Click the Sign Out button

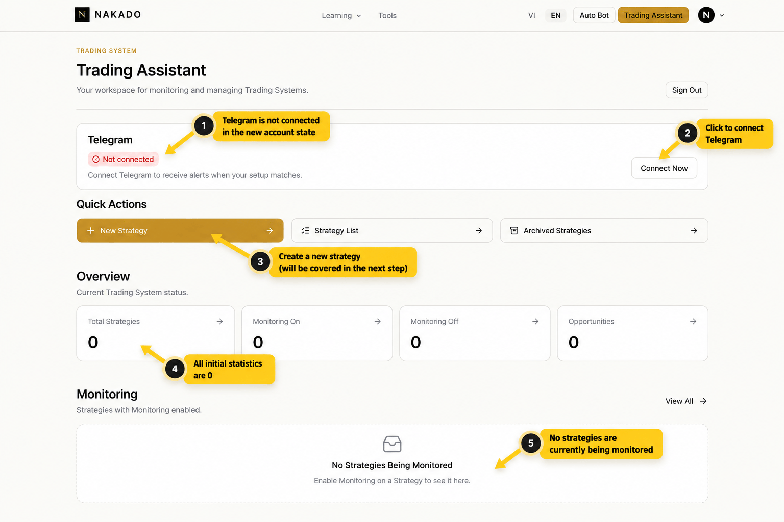click(x=687, y=90)
